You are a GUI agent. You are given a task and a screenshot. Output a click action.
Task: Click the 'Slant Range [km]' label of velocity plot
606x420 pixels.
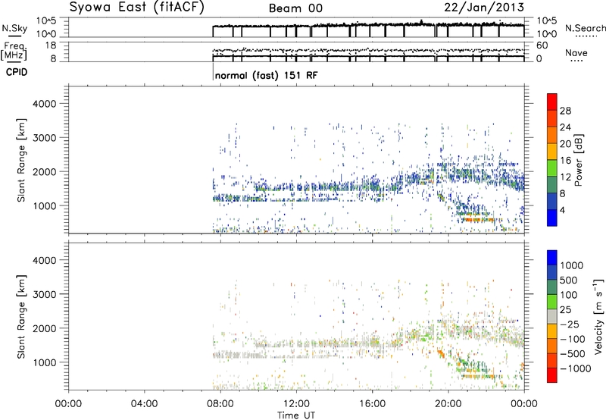tap(21, 317)
